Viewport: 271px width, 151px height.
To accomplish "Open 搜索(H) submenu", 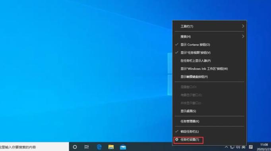I will coord(209,36).
